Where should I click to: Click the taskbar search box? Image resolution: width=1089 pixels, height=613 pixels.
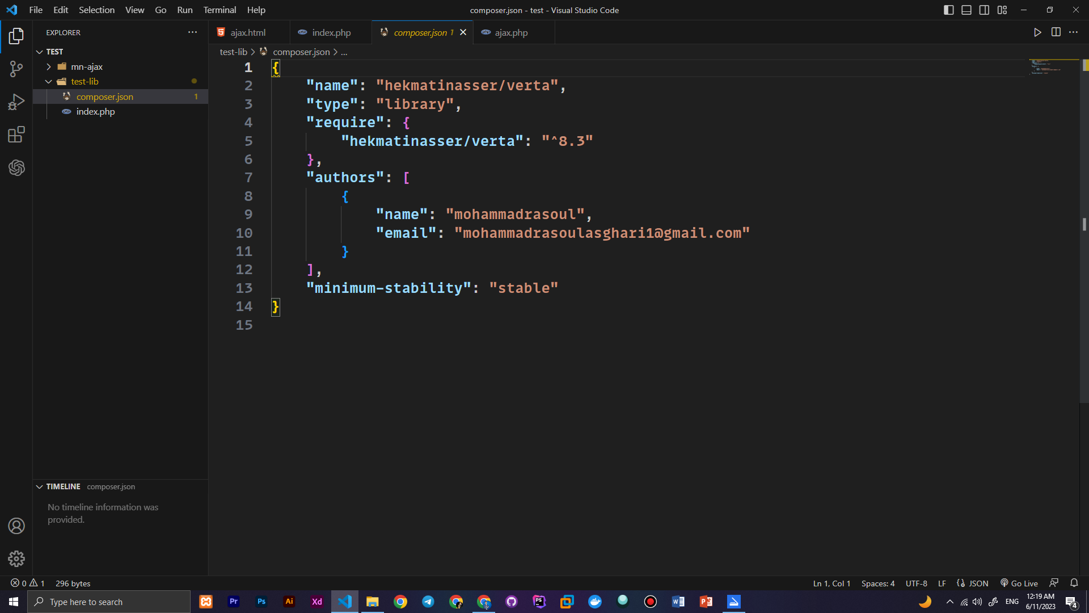(109, 602)
